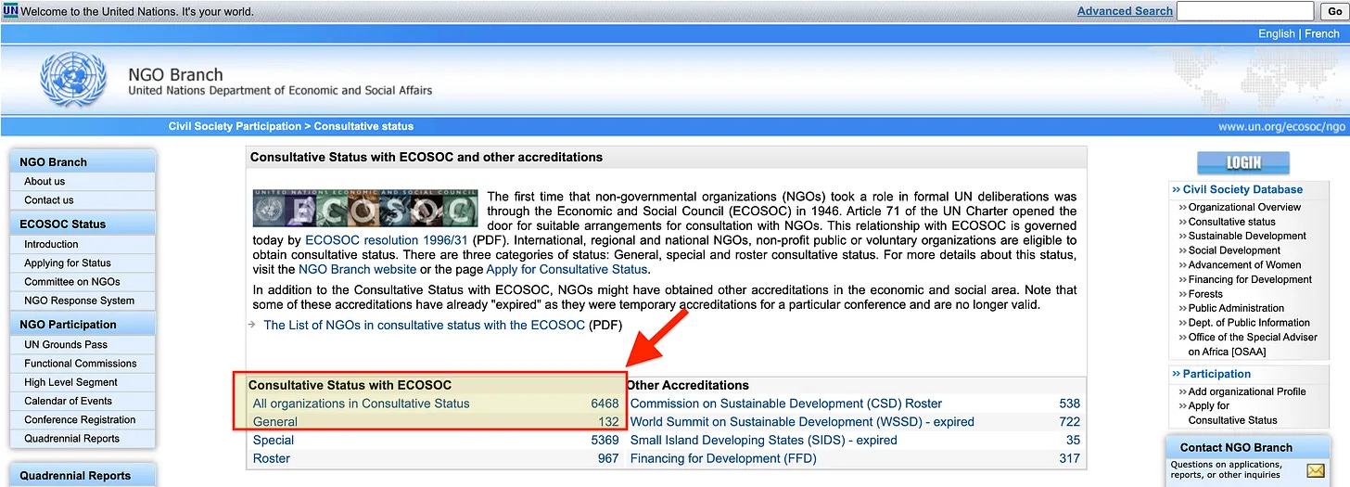Viewport: 1350px width, 487px height.
Task: Open Calendar of Events menu item
Action: click(69, 401)
